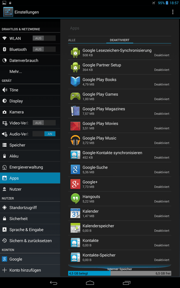Tap the Android home navigation button
Screen dimensions: 180x288
point(90,283)
